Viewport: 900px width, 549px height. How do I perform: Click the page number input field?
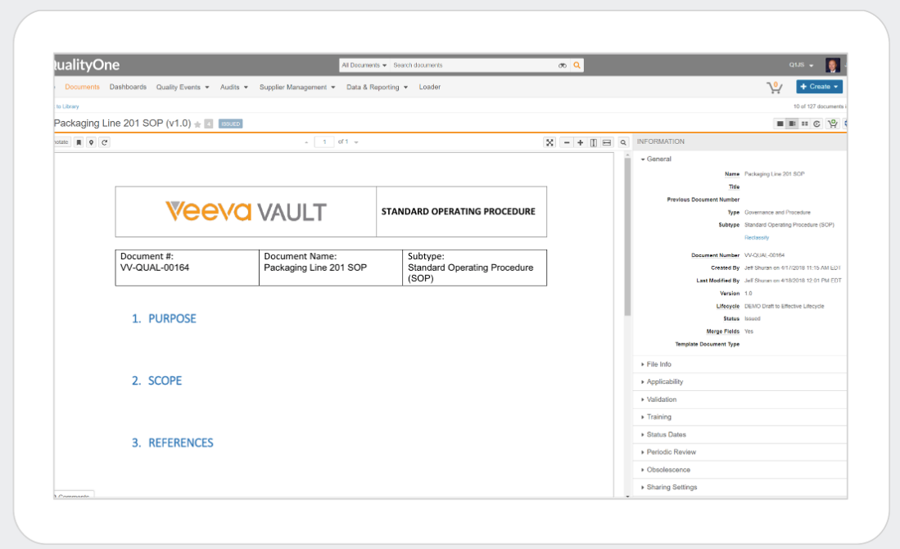click(x=323, y=142)
